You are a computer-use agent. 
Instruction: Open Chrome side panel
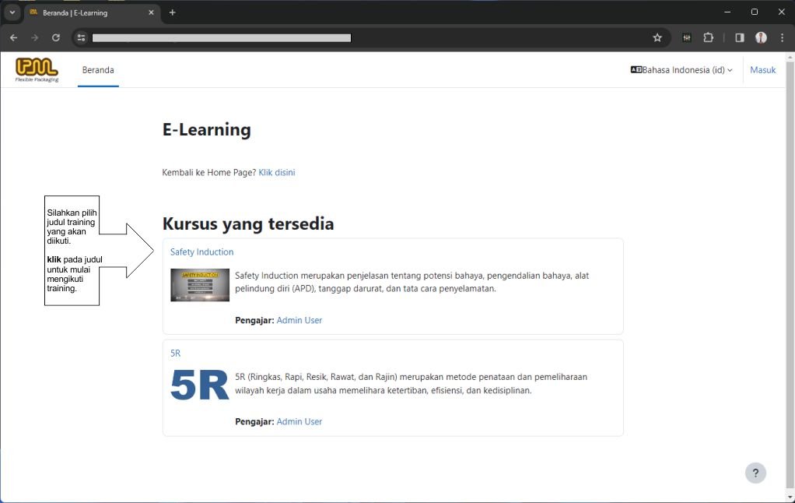pos(739,37)
